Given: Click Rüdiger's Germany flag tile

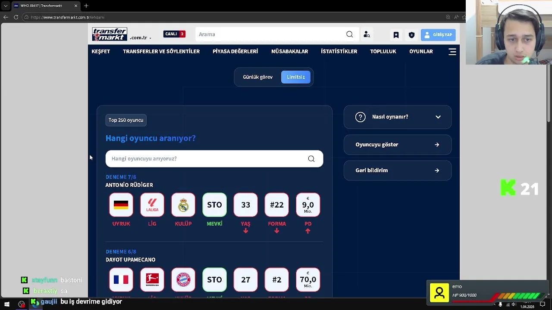Looking at the screenshot, I should pyautogui.click(x=121, y=205).
